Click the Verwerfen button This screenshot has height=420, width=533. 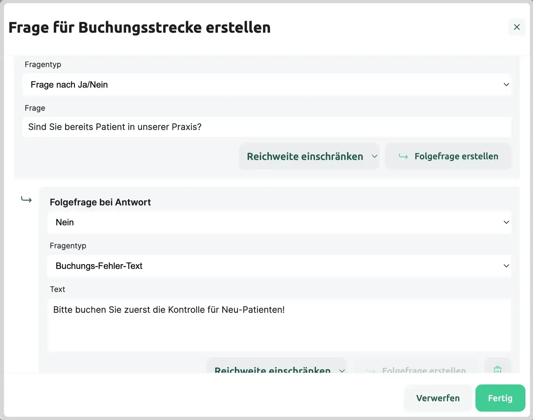pyautogui.click(x=438, y=398)
